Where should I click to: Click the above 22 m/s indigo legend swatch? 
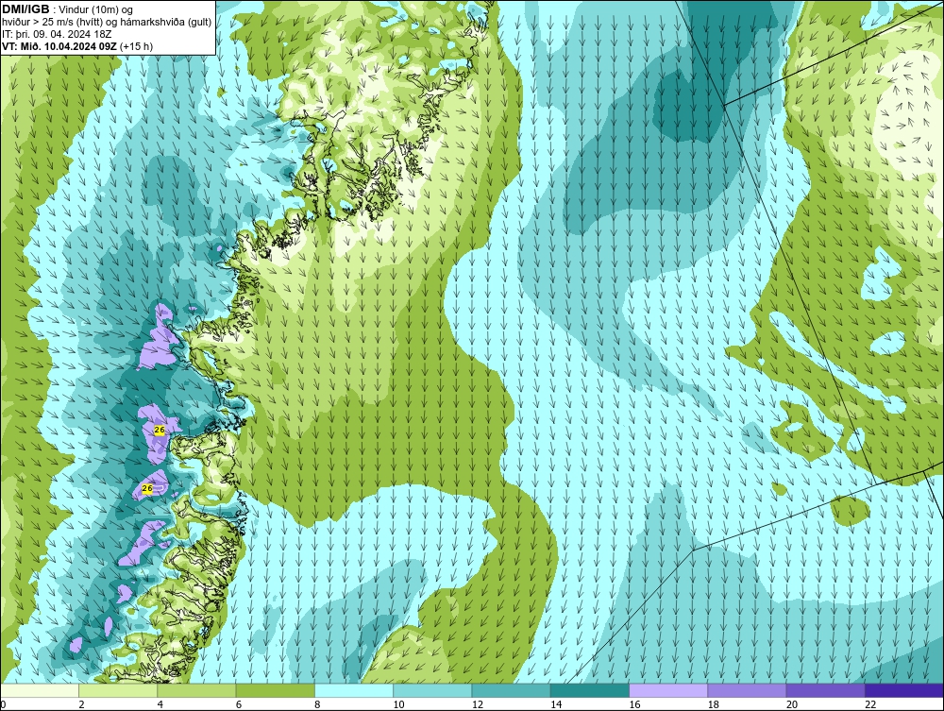(903, 690)
